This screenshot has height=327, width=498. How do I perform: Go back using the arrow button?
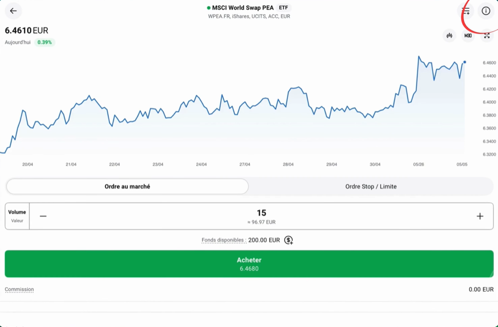[x=13, y=11]
